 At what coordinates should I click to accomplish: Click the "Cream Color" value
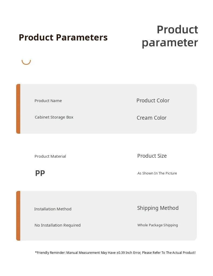point(152,118)
